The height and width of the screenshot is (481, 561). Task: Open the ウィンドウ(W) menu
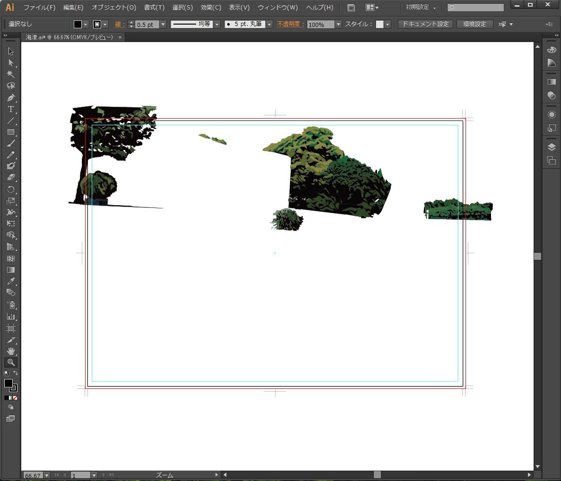coord(277,8)
